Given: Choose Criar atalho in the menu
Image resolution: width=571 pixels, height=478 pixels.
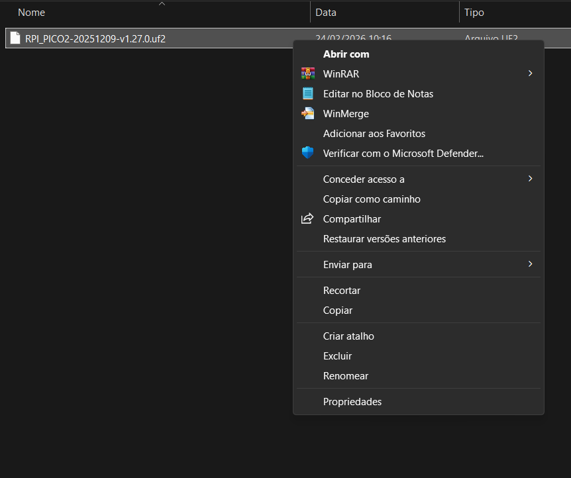Looking at the screenshot, I should tap(348, 336).
